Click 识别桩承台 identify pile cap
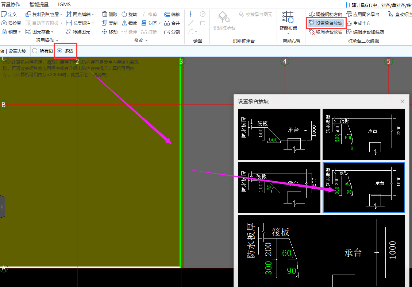Viewport: 412px width, 287px height. coord(224,20)
